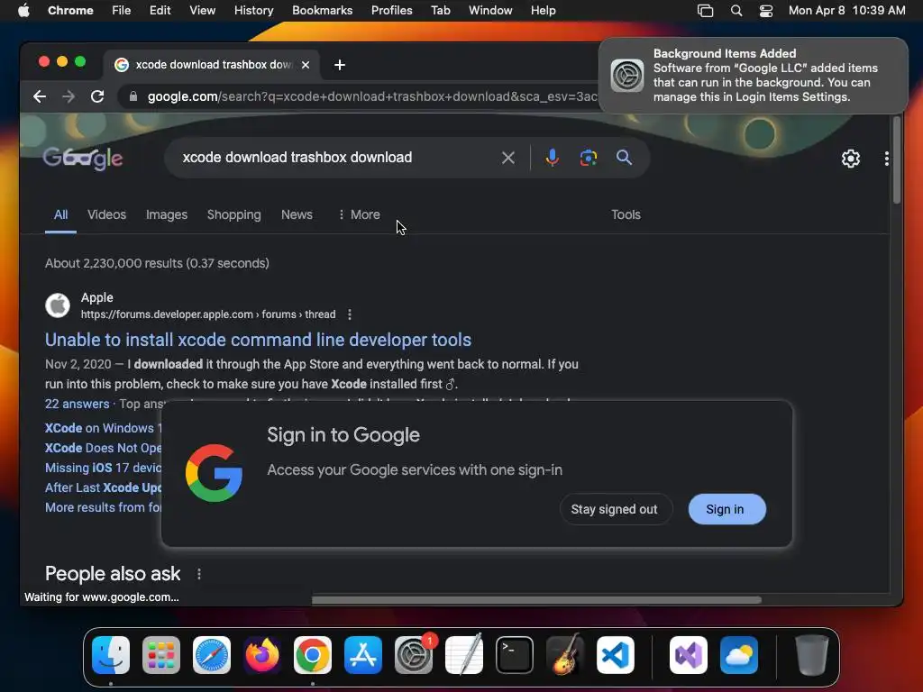Select the All results tab
The image size is (923, 692).
60,214
